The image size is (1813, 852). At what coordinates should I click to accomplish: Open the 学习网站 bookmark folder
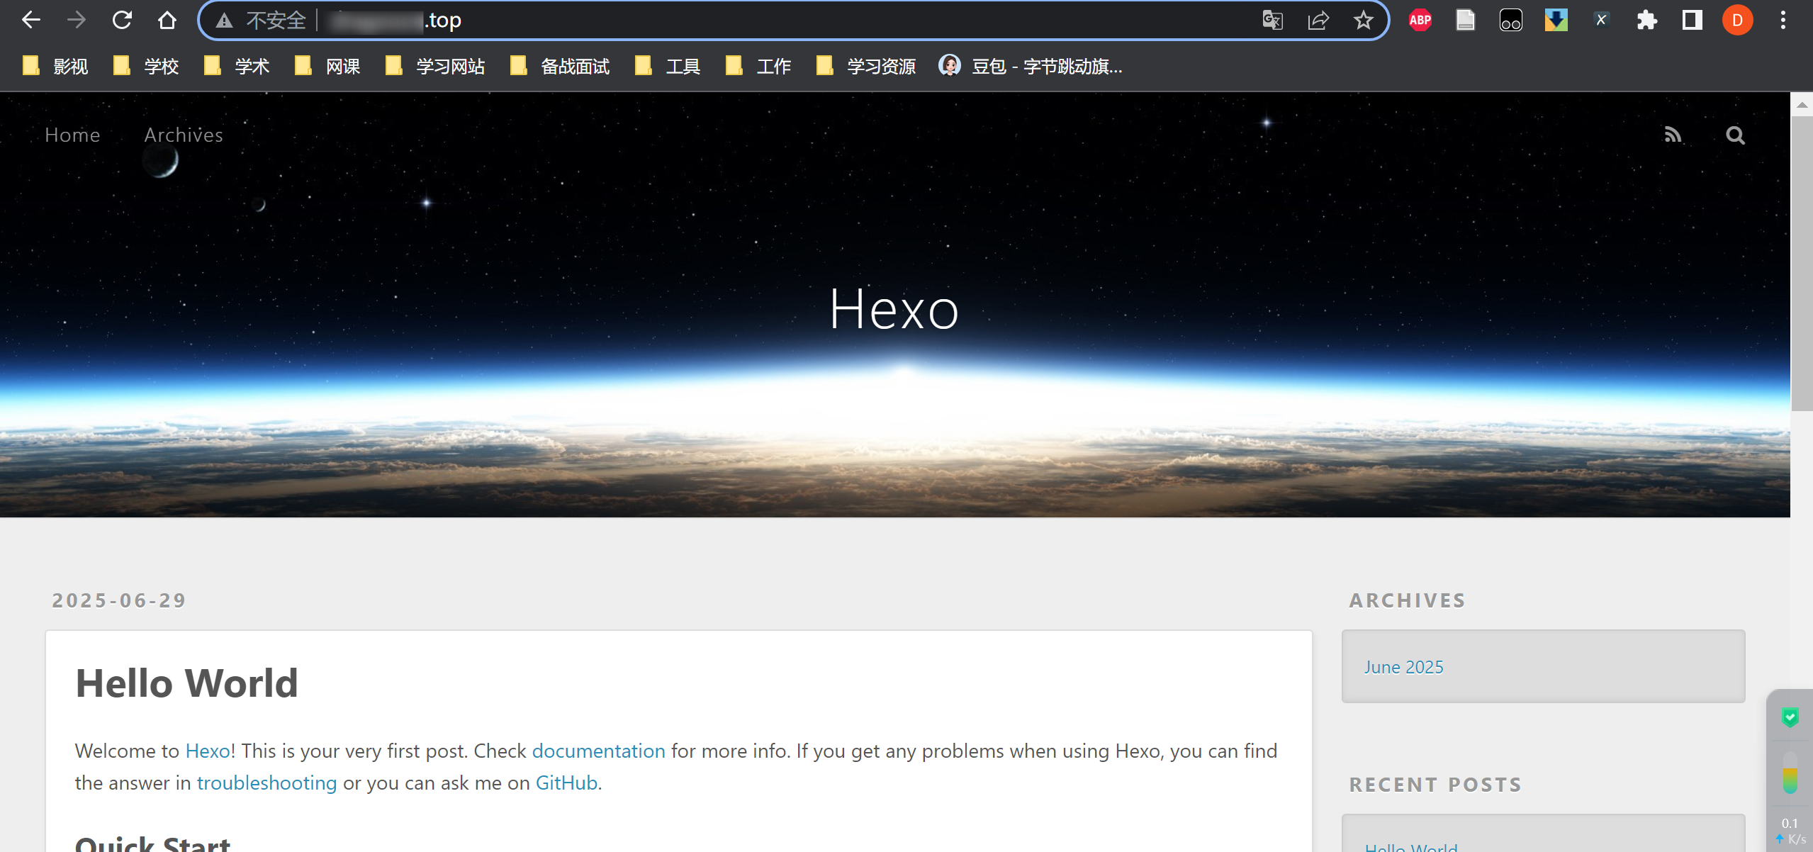pyautogui.click(x=435, y=67)
